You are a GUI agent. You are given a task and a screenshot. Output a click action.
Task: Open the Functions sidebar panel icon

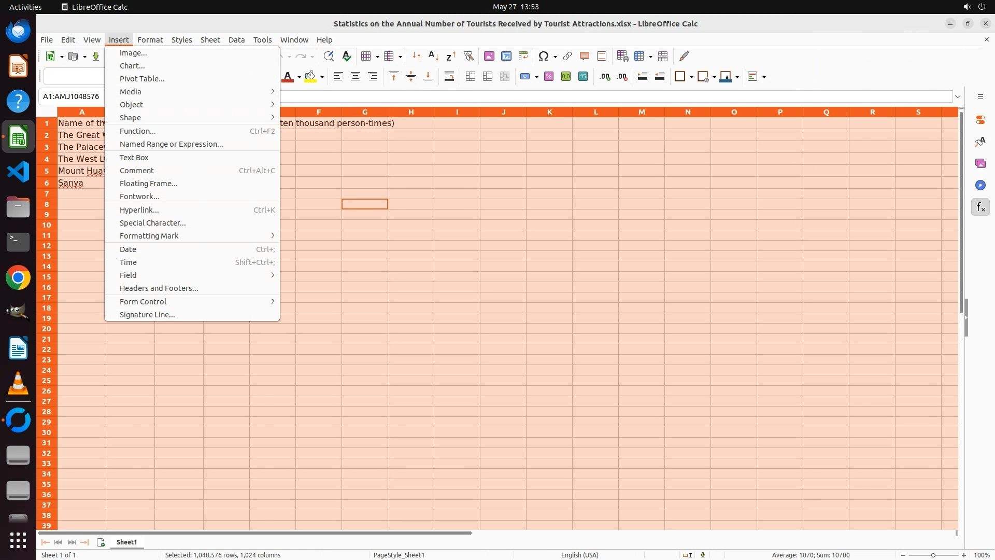click(980, 207)
